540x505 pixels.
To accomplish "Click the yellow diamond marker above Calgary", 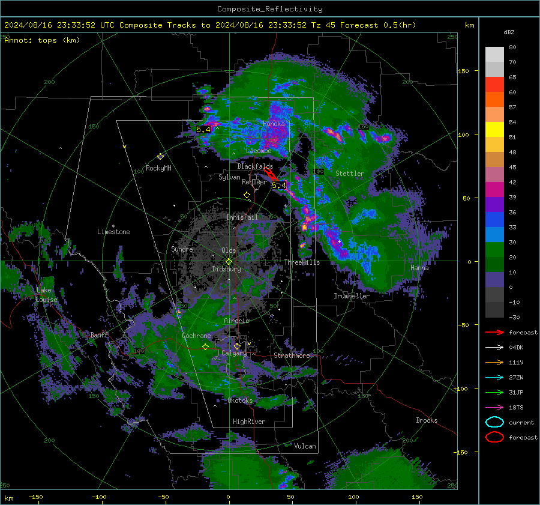I will coord(237,346).
